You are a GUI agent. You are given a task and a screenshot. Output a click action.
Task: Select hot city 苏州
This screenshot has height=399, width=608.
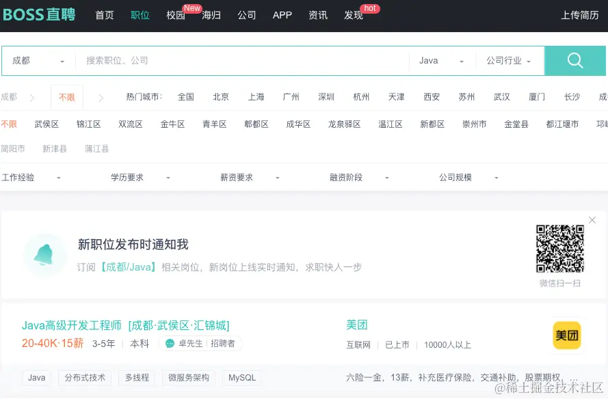[466, 97]
